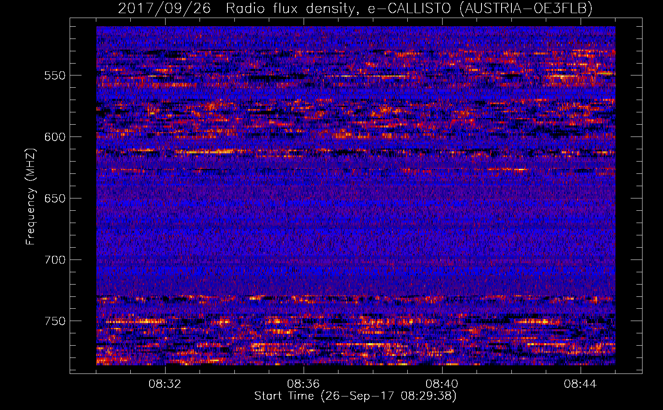This screenshot has height=410, width=663.
Task: Select the 'Frequency (MHZ)' axis label
Action: [31, 196]
